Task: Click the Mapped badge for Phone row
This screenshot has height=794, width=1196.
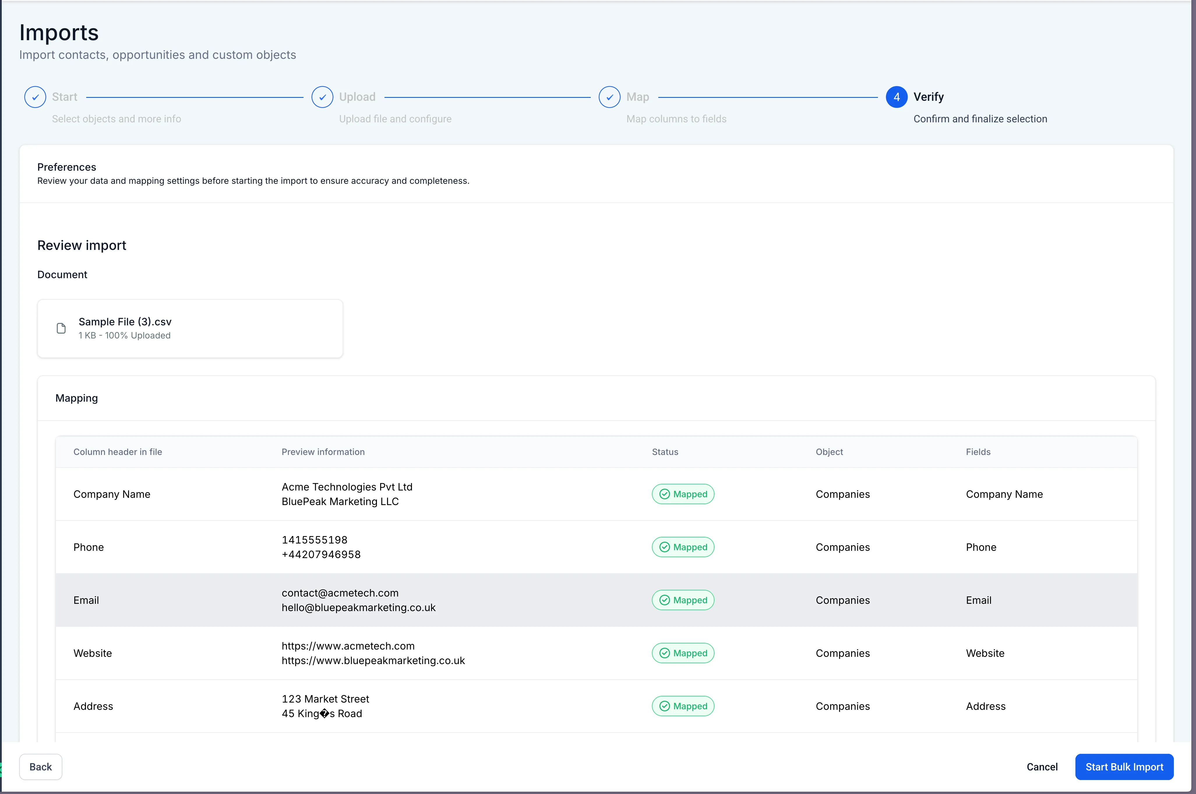Action: click(x=683, y=547)
